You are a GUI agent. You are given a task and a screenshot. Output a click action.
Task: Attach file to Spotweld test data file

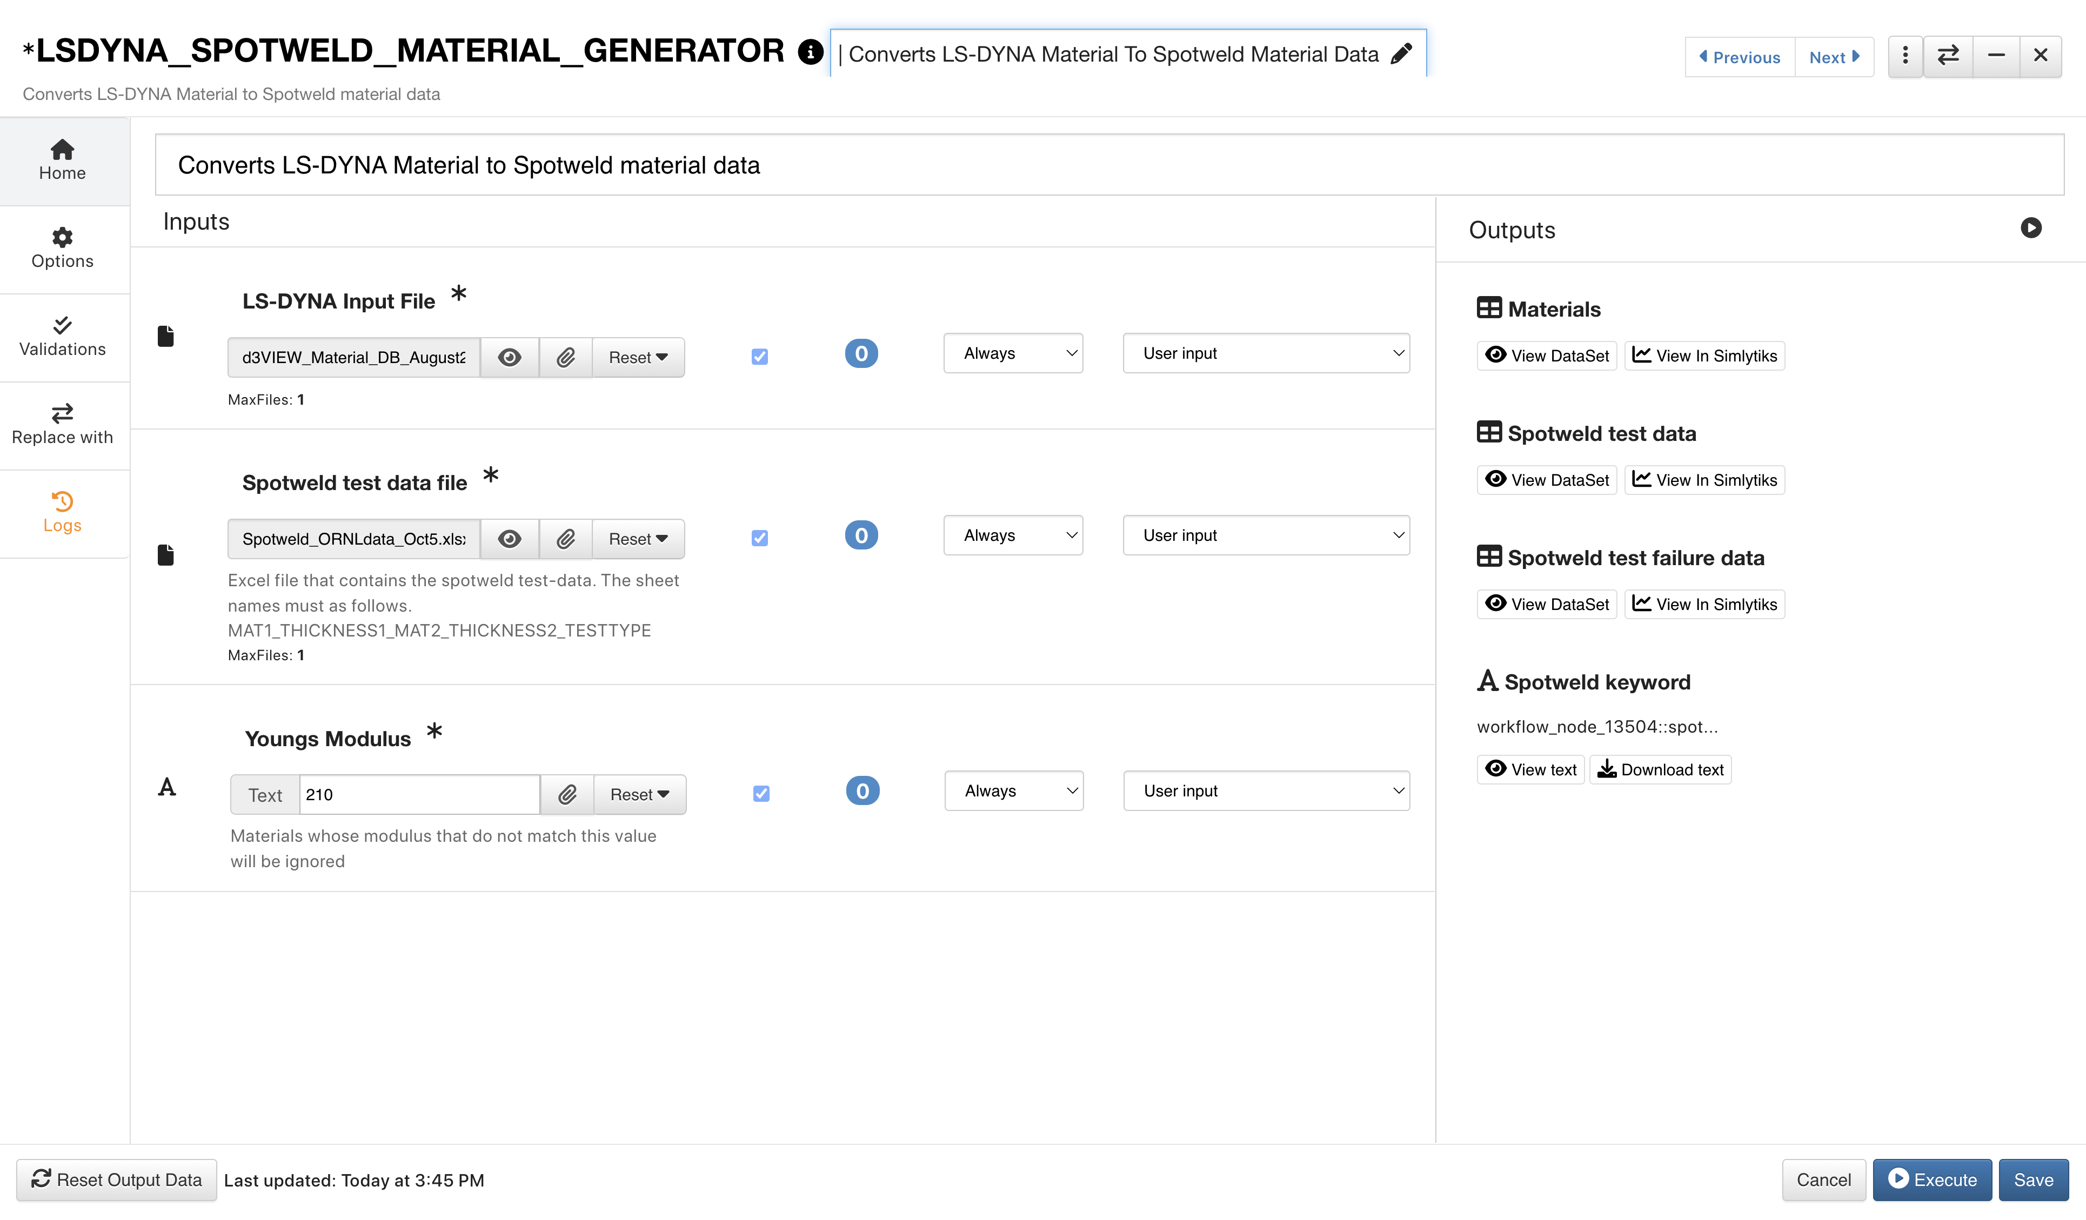565,539
